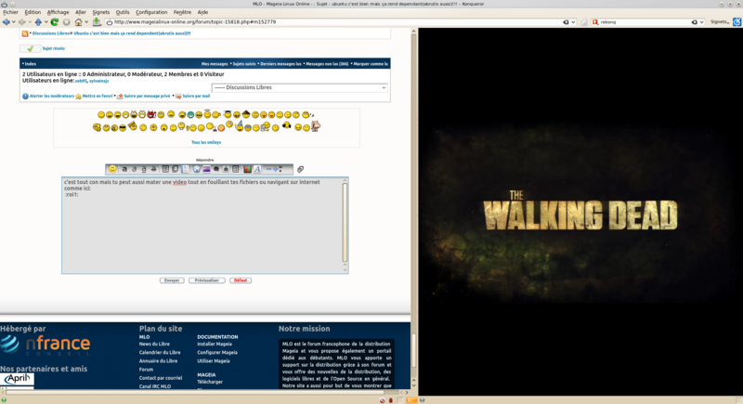Open the Outils menu
743x404 pixels.
tap(123, 12)
